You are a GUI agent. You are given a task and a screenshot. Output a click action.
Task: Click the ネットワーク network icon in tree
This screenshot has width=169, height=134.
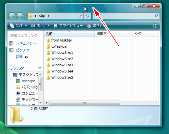click(x=18, y=99)
